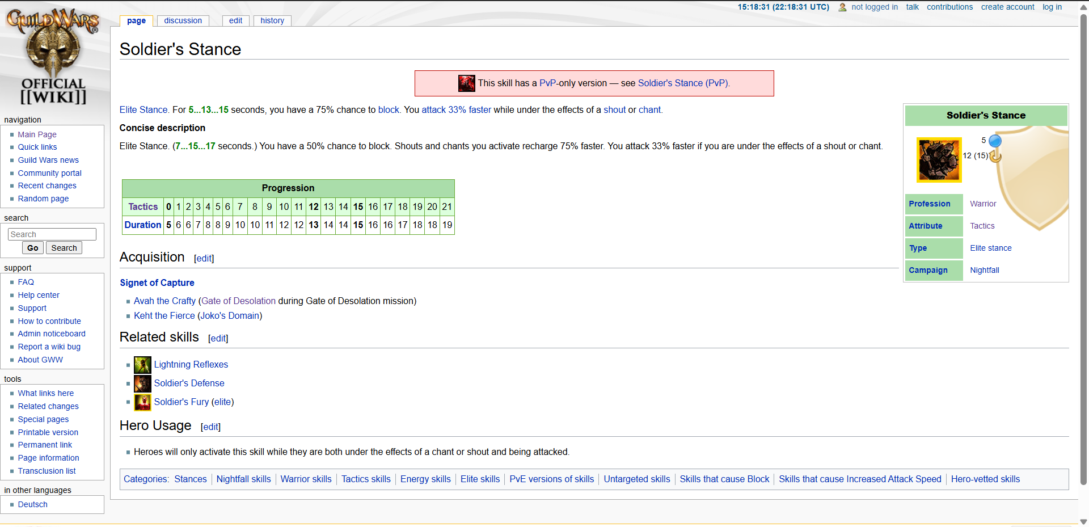Open Guild Wars news
This screenshot has height=527, width=1089.
[48, 160]
